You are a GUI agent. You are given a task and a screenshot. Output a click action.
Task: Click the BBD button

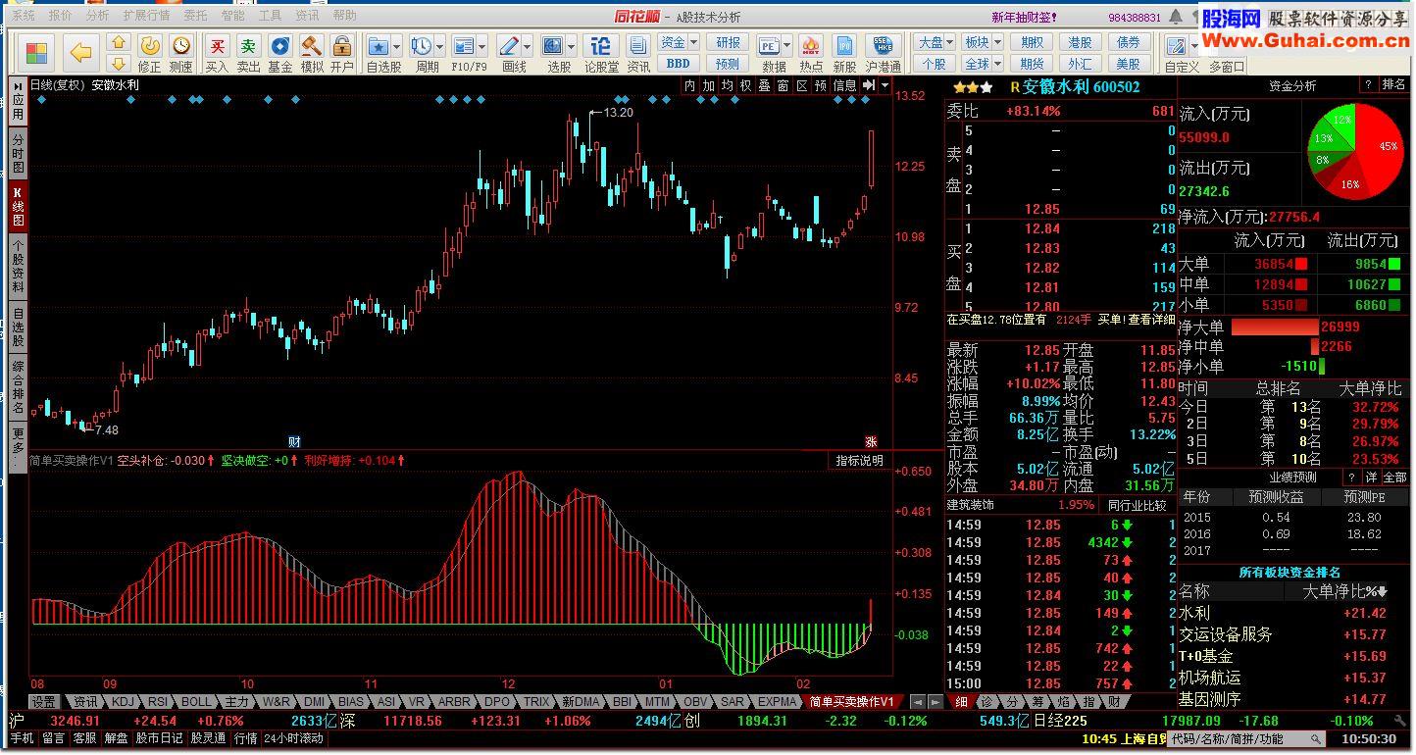tap(678, 64)
